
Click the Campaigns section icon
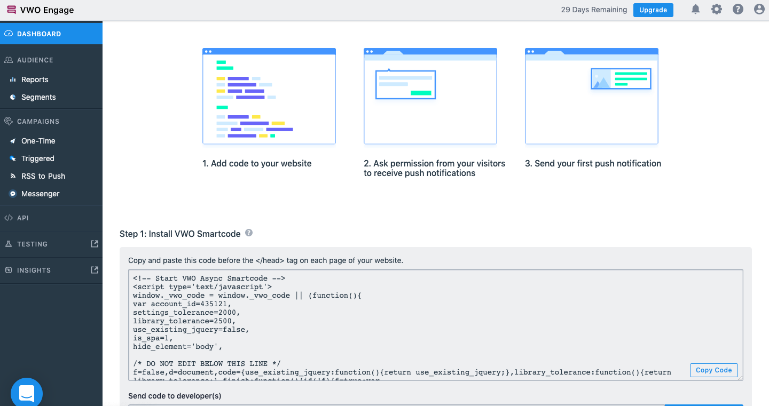point(8,121)
